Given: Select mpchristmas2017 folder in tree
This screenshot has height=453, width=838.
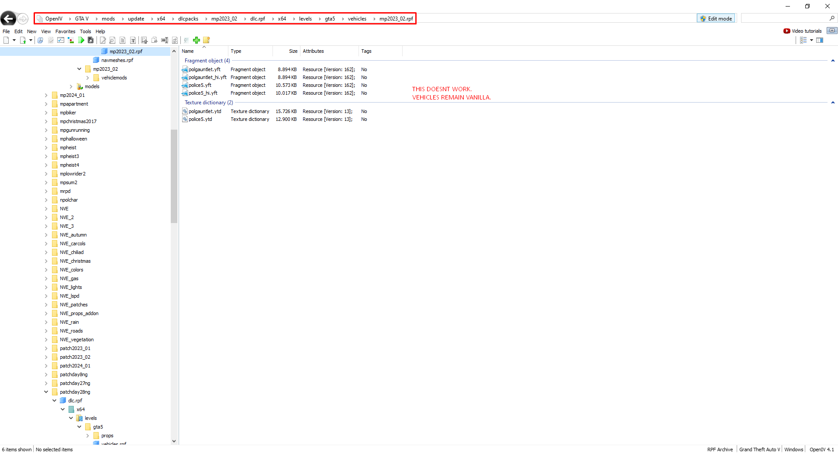Looking at the screenshot, I should pos(78,121).
